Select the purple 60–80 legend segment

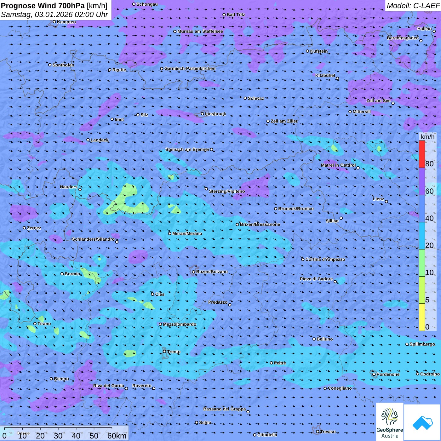[422, 181]
